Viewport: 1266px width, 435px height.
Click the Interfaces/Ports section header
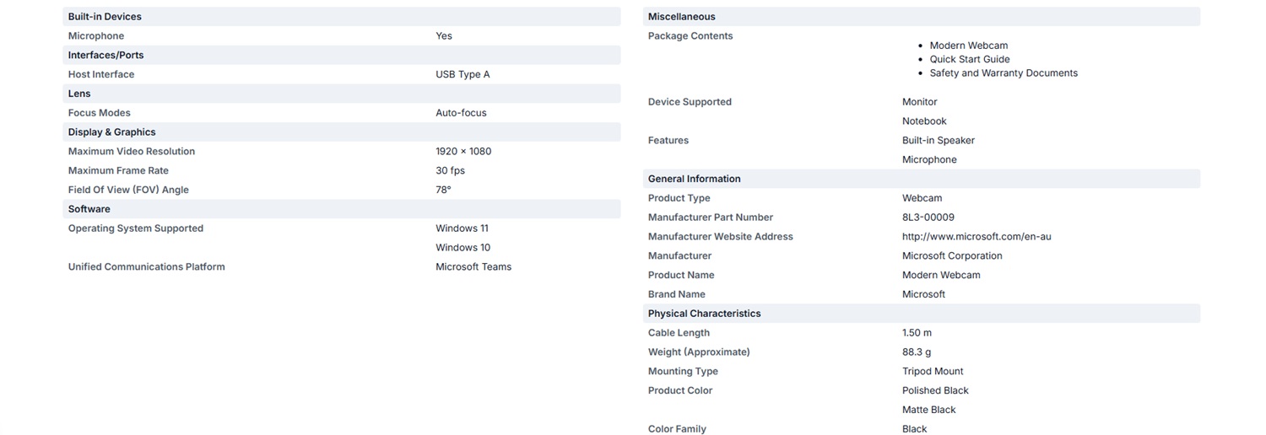pyautogui.click(x=342, y=56)
